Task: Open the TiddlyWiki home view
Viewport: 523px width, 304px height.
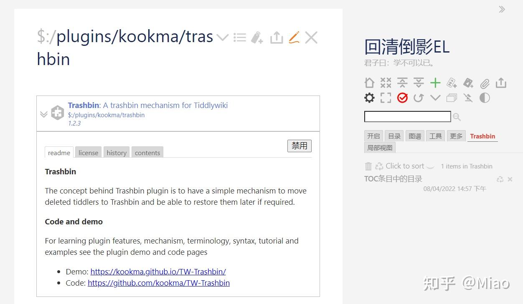Action: (x=369, y=83)
